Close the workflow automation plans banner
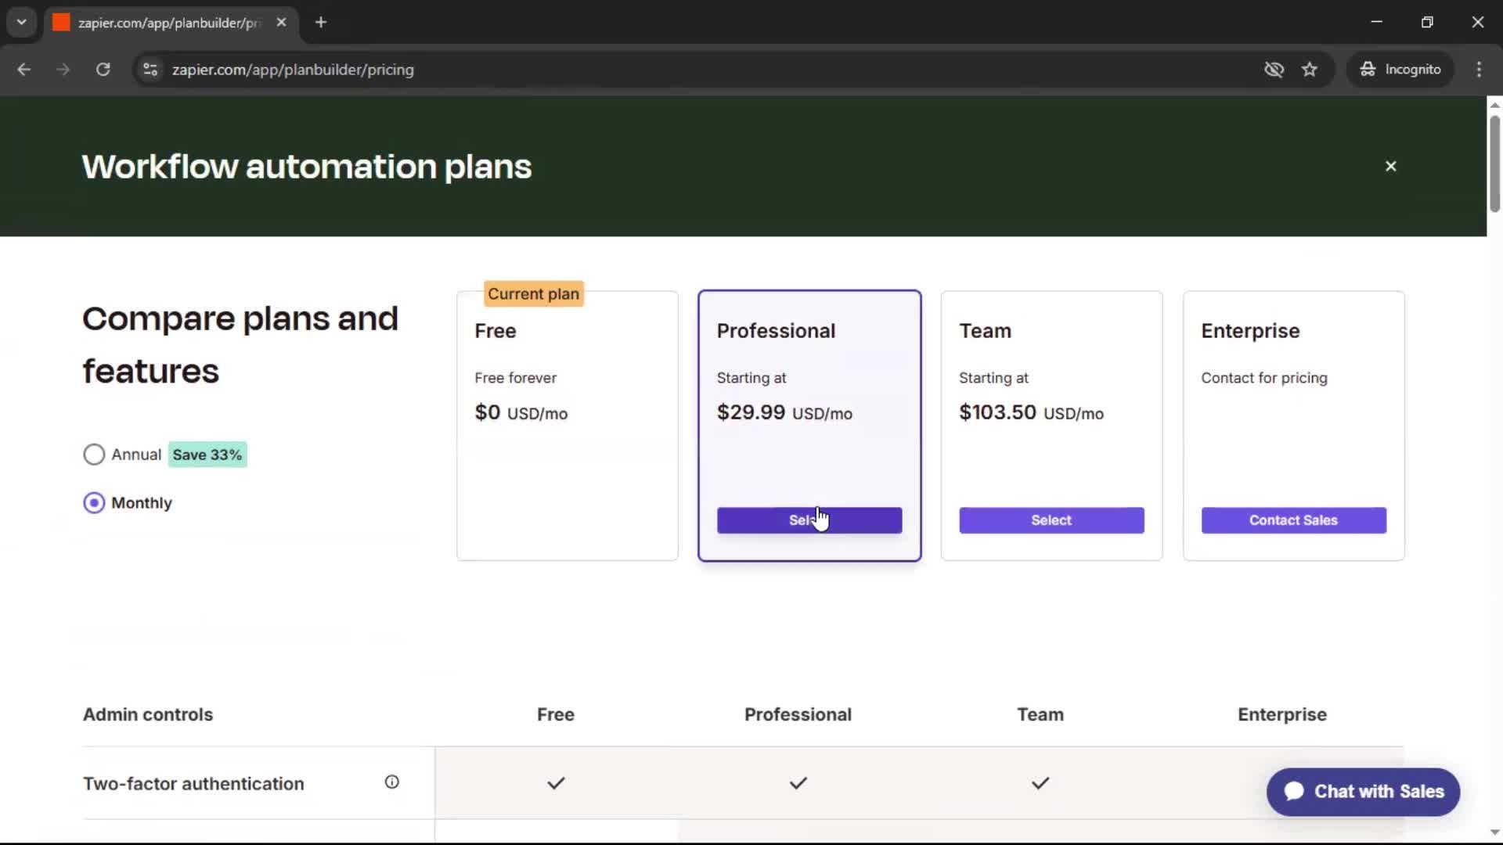Image resolution: width=1503 pixels, height=845 pixels. pyautogui.click(x=1390, y=166)
